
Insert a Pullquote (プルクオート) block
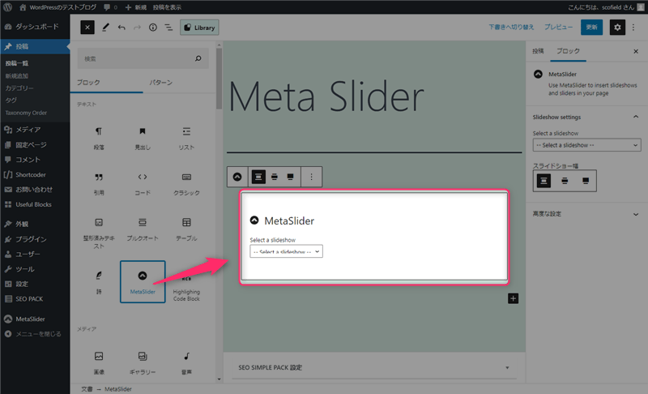(x=143, y=229)
